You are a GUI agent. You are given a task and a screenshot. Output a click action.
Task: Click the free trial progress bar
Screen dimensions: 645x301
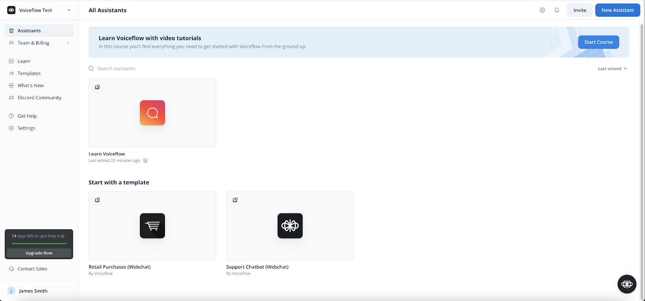(39, 243)
